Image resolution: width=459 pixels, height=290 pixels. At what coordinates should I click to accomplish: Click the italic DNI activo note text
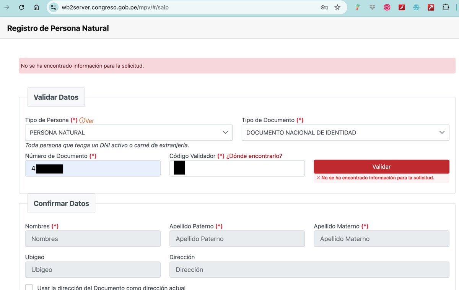point(107,145)
